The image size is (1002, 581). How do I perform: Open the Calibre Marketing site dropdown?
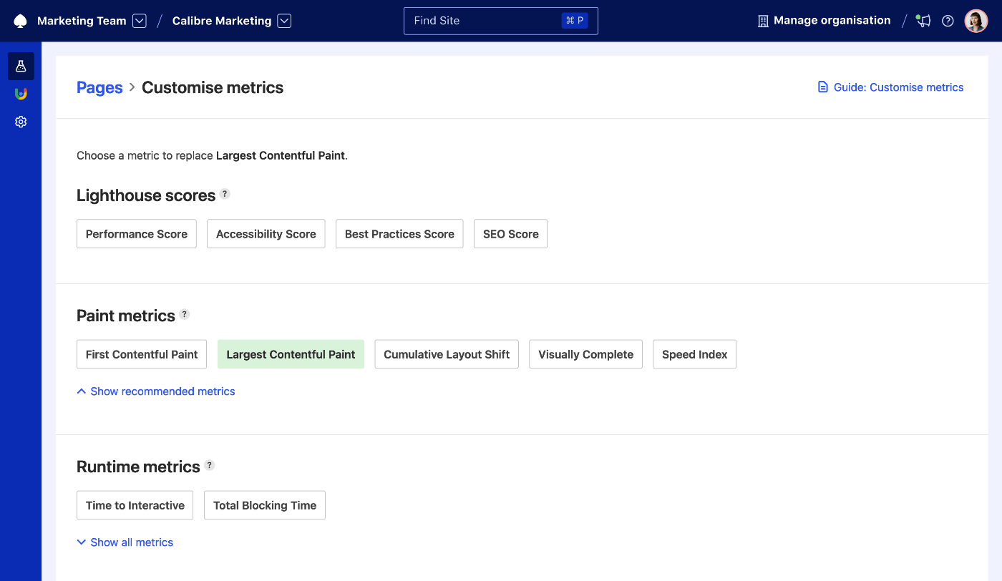[x=284, y=21]
